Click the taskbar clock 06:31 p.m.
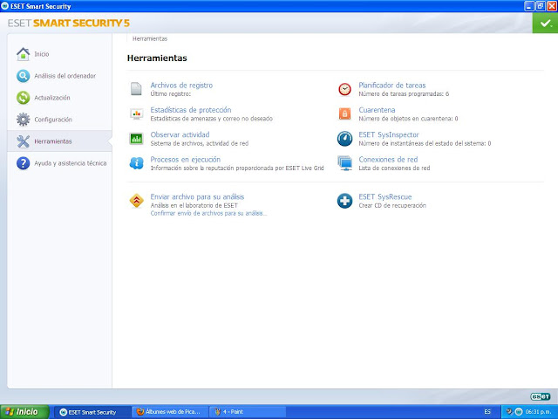The image size is (558, 419). [x=539, y=412]
